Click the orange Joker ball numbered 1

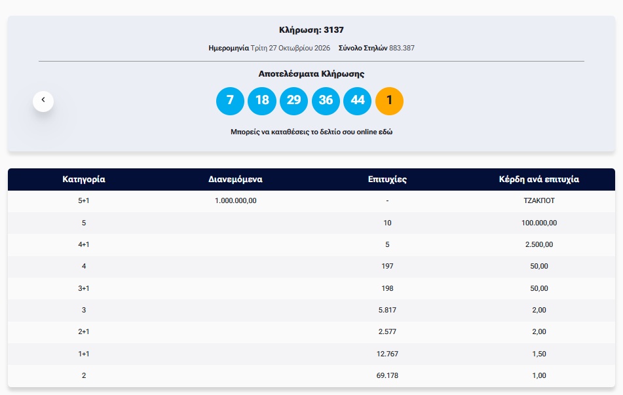coord(389,101)
